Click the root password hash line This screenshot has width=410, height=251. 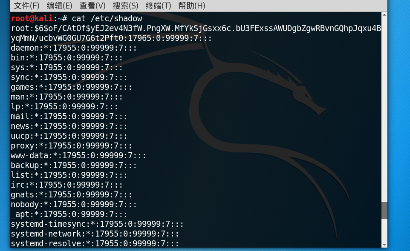[x=196, y=28]
